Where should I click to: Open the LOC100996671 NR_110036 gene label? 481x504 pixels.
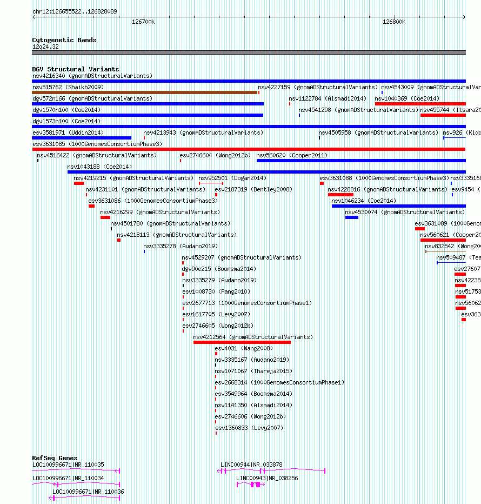(88, 492)
